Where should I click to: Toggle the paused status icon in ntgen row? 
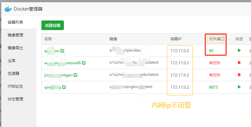pyautogui.click(x=239, y=75)
